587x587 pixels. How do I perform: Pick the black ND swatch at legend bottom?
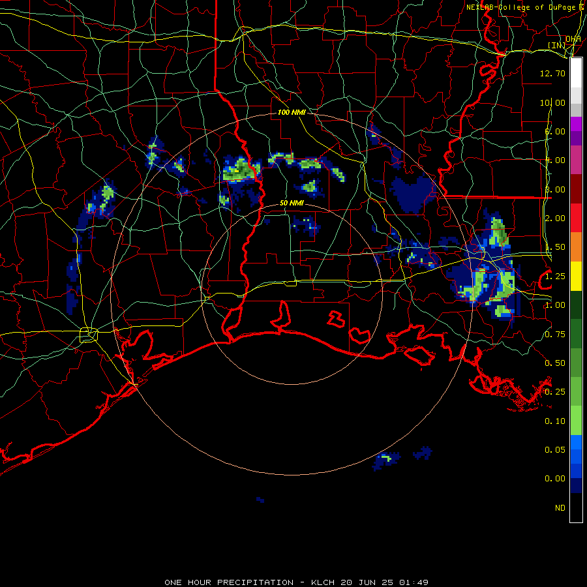coord(576,507)
